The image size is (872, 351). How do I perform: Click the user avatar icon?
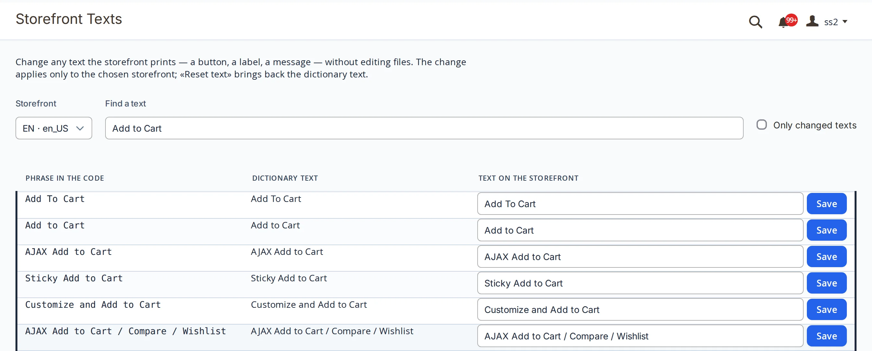tap(812, 21)
